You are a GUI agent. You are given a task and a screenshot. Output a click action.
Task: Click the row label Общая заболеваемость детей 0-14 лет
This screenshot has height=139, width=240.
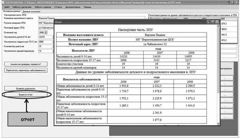(80, 86)
